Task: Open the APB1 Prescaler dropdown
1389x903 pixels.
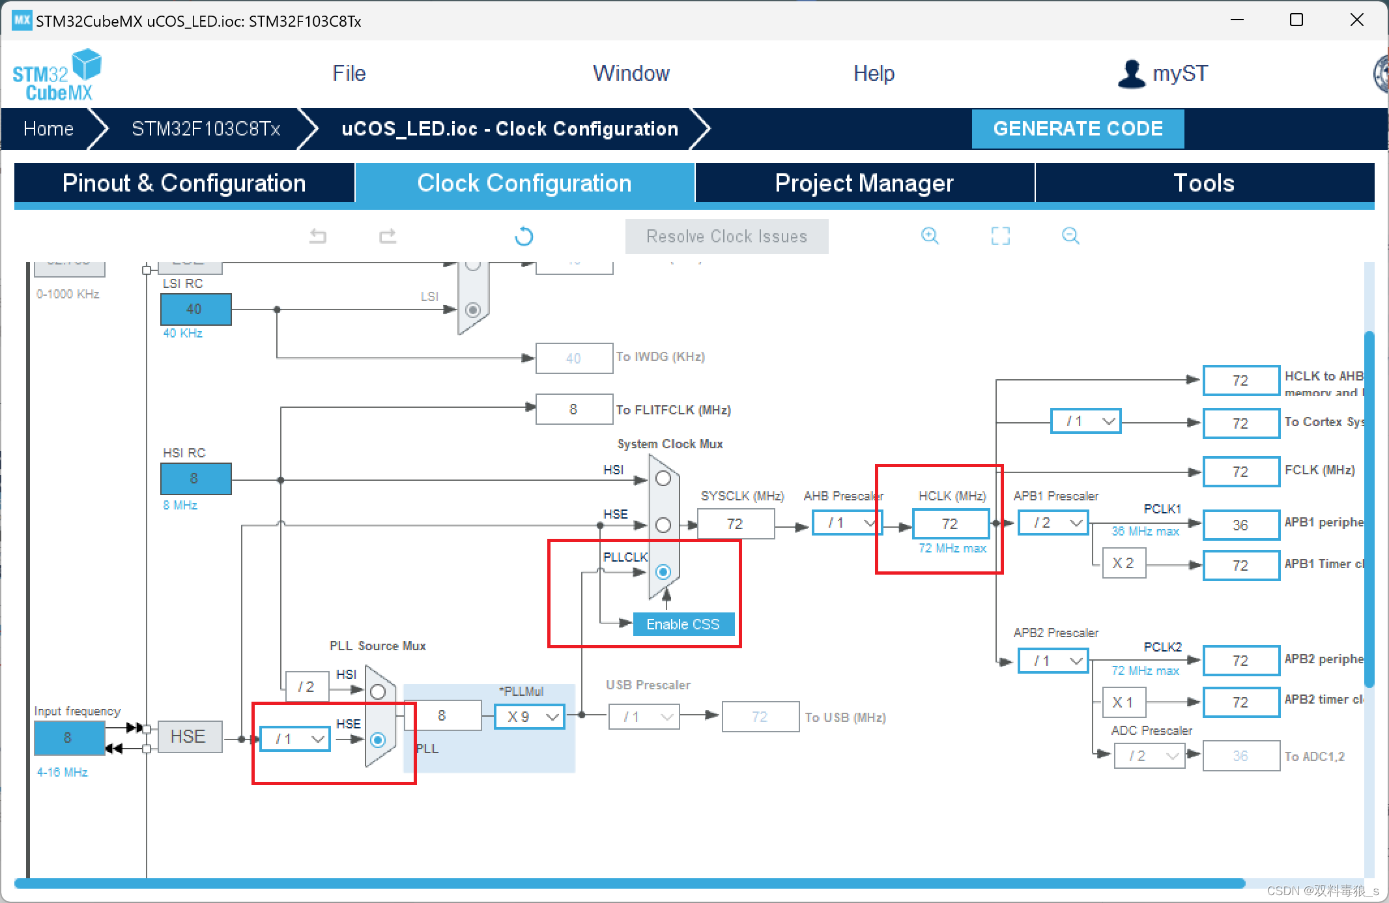Action: click(1053, 523)
